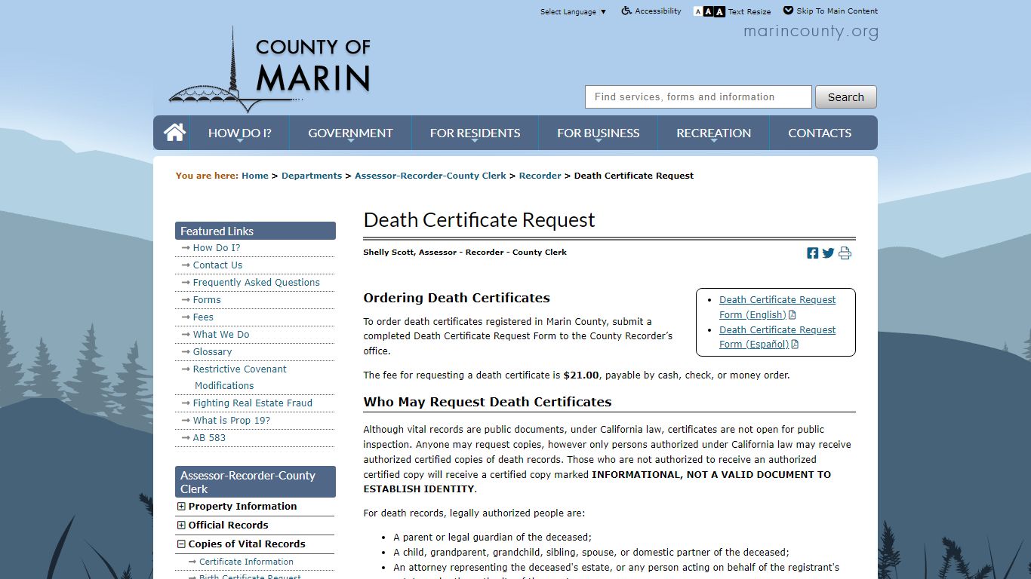Go to Departments in the breadcrumb
1031x579 pixels.
(x=312, y=176)
